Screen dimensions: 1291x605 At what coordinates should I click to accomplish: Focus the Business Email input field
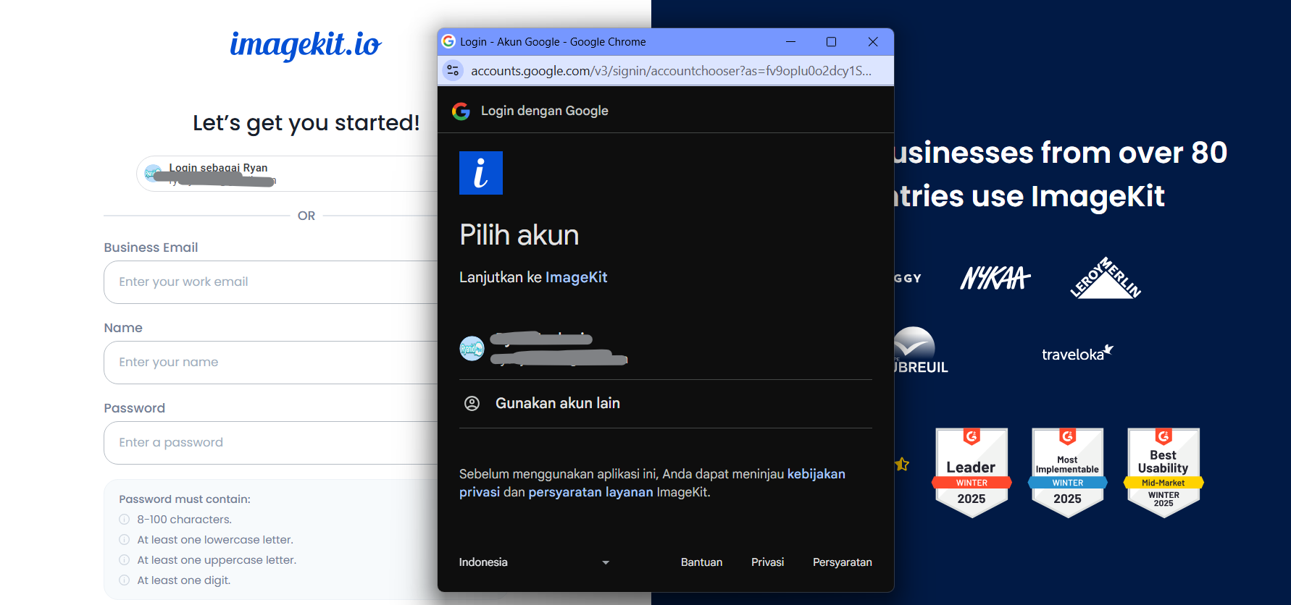click(x=271, y=282)
